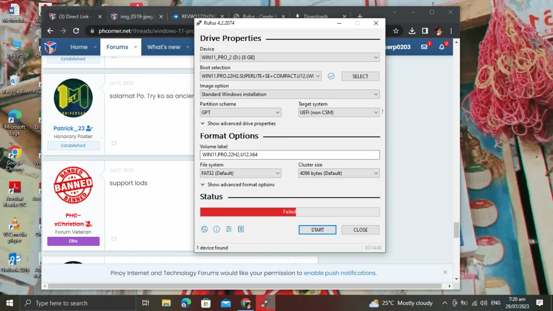Expand Show advanced drive properties
The height and width of the screenshot is (311, 553).
point(238,124)
